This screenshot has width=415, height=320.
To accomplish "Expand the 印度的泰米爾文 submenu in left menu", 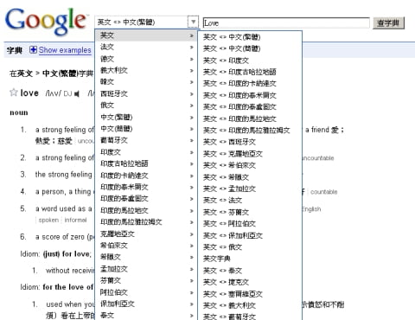I will pyautogui.click(x=146, y=187).
